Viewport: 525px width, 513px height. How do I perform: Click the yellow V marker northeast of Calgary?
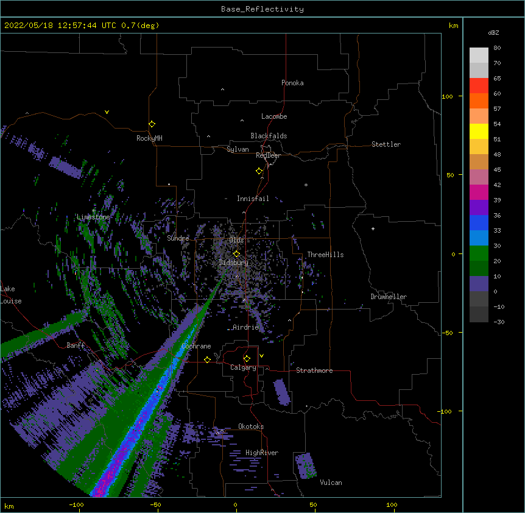[x=261, y=356]
